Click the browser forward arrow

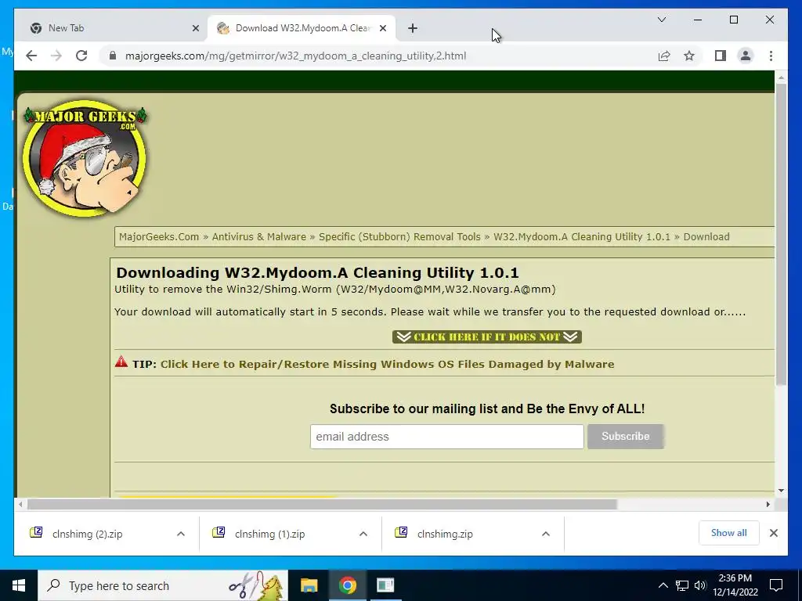[x=56, y=56]
